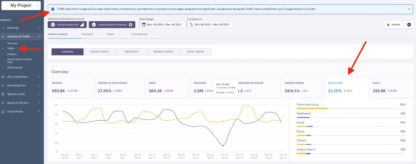Click the Social 15% bar
The width and height of the screenshot is (416, 164).
[351, 126]
